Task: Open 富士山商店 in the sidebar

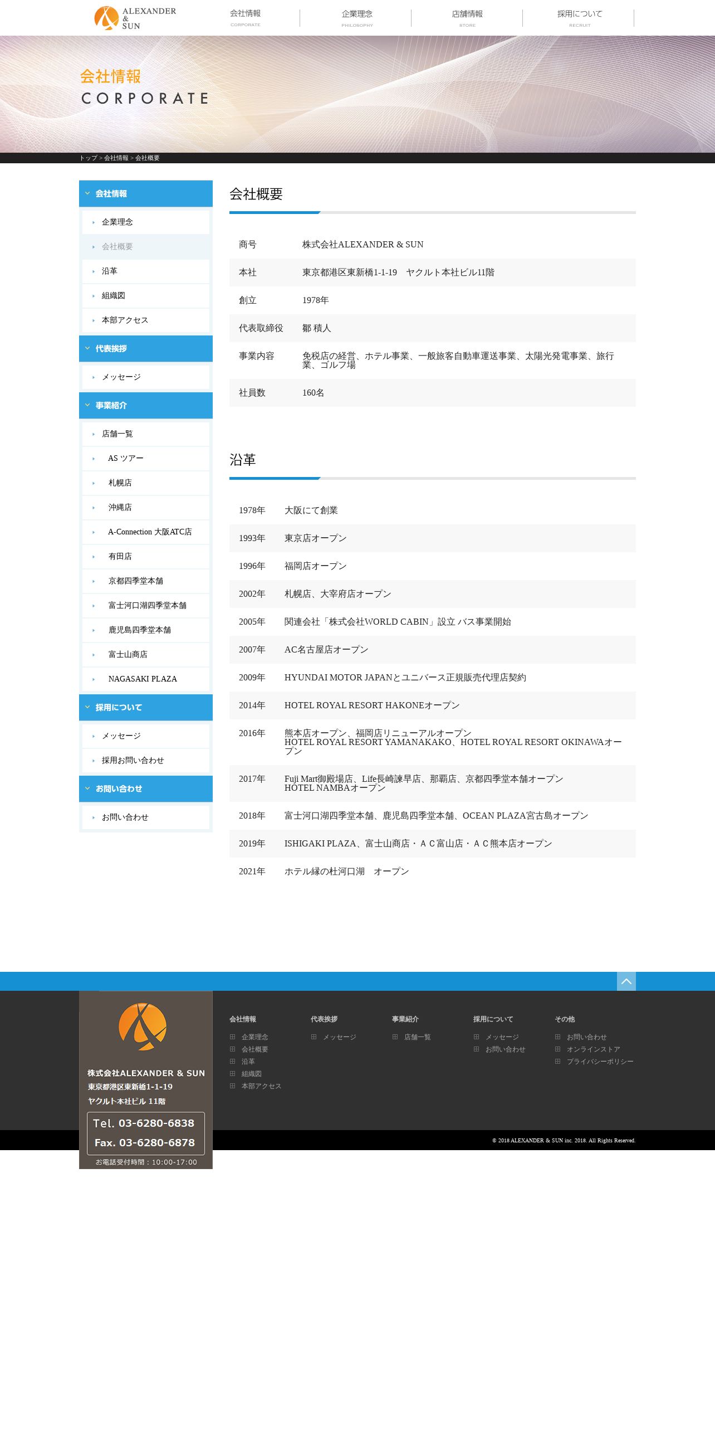Action: (x=146, y=654)
